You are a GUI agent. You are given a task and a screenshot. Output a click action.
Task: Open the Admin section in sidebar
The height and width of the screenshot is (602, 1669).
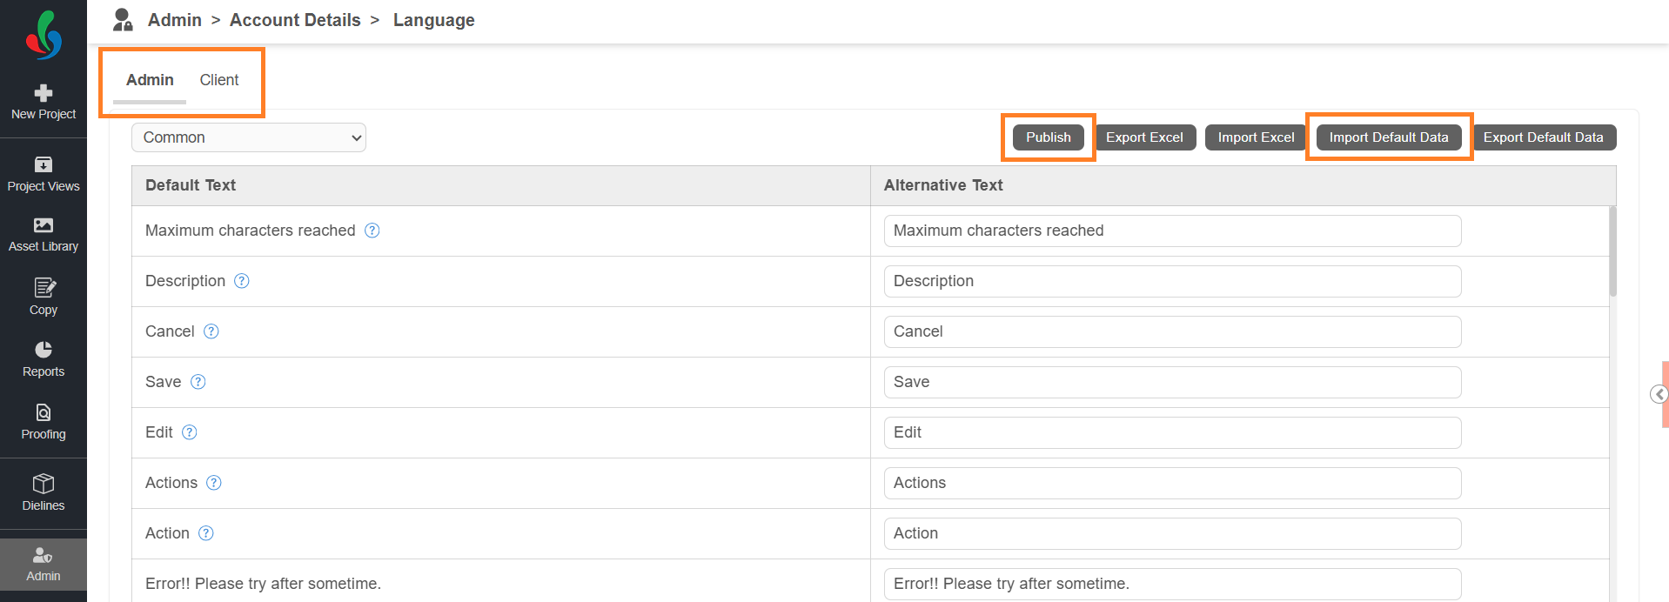[44, 565]
